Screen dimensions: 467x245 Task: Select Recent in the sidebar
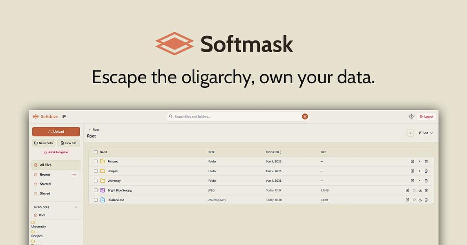tap(45, 174)
